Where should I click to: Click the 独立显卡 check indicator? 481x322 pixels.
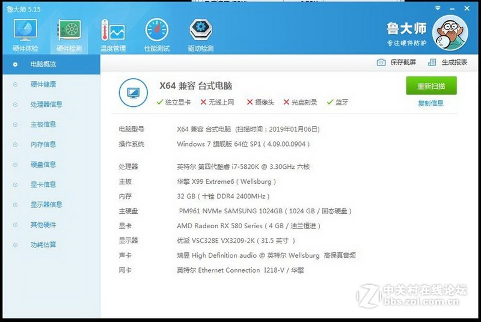coord(173,102)
